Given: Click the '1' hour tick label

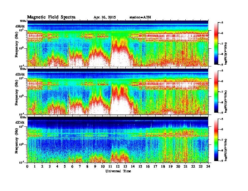Looking at the screenshot, I should point(35,167).
